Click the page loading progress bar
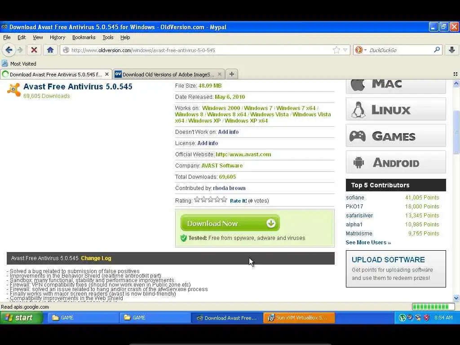The width and height of the screenshot is (460, 345). [433, 307]
